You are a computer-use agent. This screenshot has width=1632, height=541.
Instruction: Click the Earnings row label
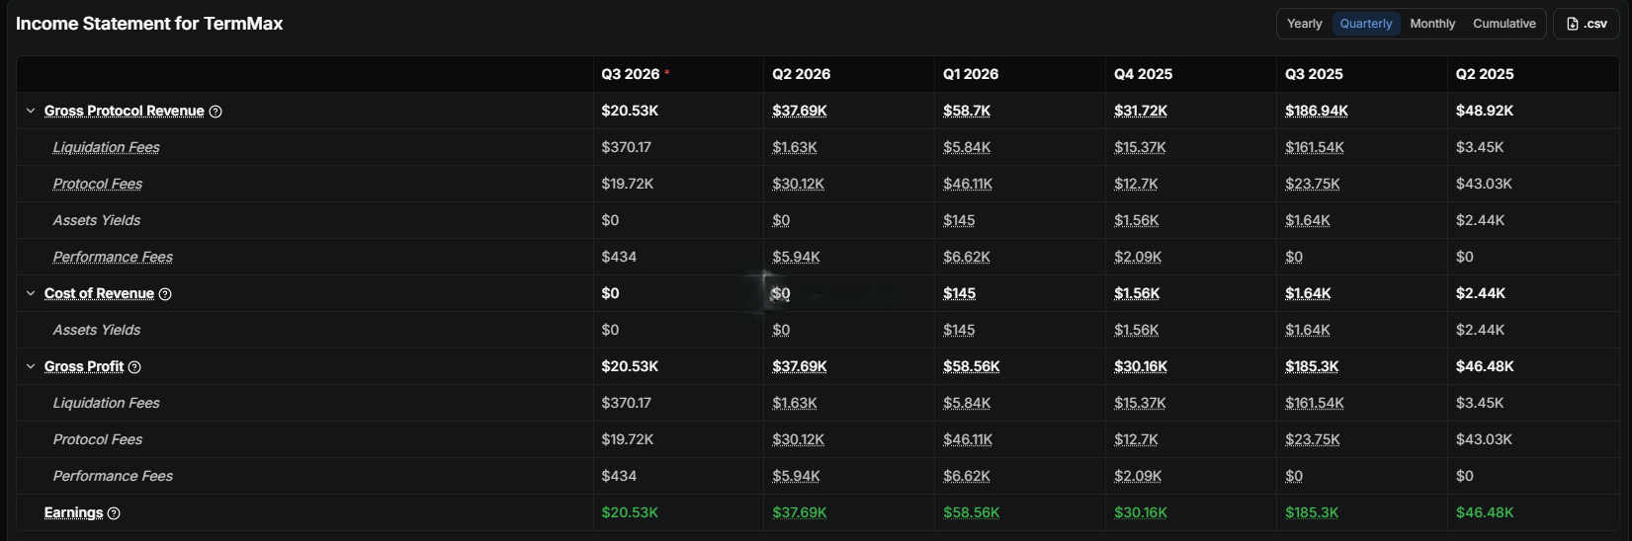click(73, 512)
